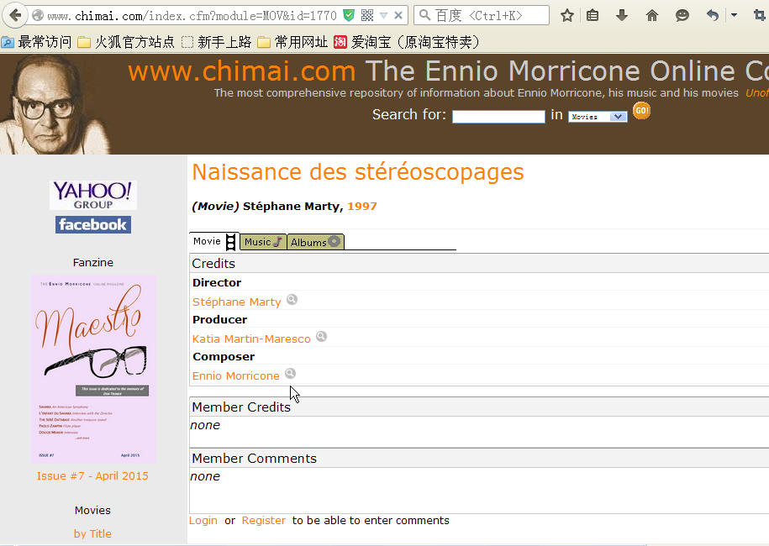
Task: Bookmark this page with the star icon
Action: 567,16
